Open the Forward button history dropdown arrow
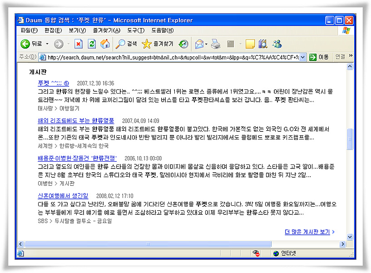 click(69, 44)
